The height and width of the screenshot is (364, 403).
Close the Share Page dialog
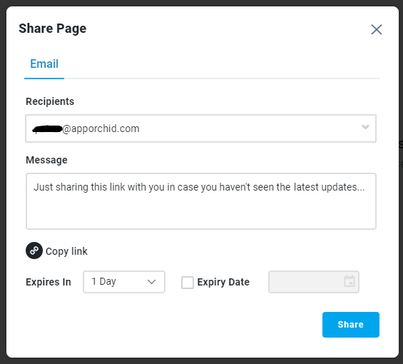(377, 29)
